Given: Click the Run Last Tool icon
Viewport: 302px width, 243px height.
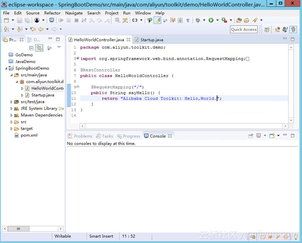Looking at the screenshot, I should [x=224, y=20].
